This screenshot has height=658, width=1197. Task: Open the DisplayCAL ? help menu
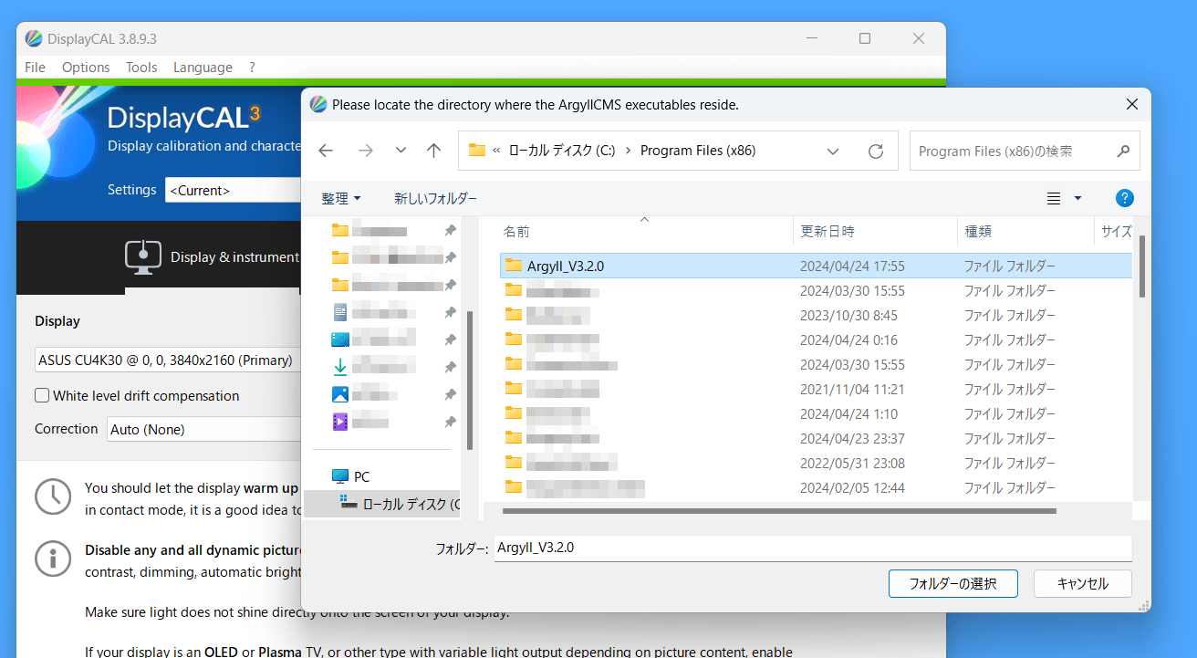point(252,68)
